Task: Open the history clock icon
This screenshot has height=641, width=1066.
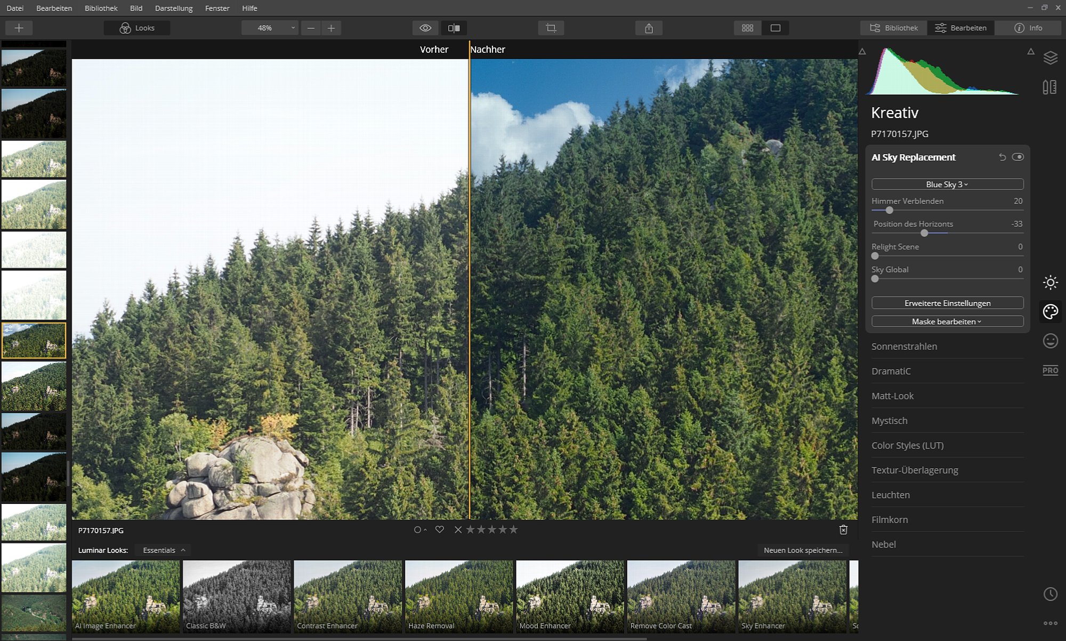Action: point(1050,594)
